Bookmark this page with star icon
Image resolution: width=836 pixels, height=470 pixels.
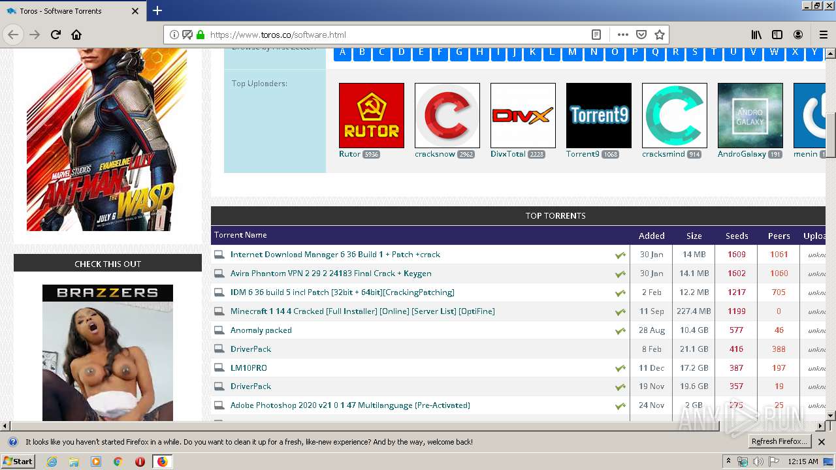(x=660, y=35)
